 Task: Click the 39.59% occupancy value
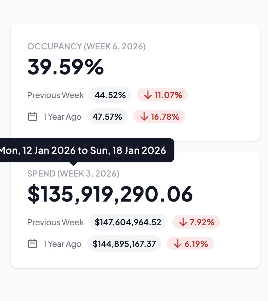[65, 67]
